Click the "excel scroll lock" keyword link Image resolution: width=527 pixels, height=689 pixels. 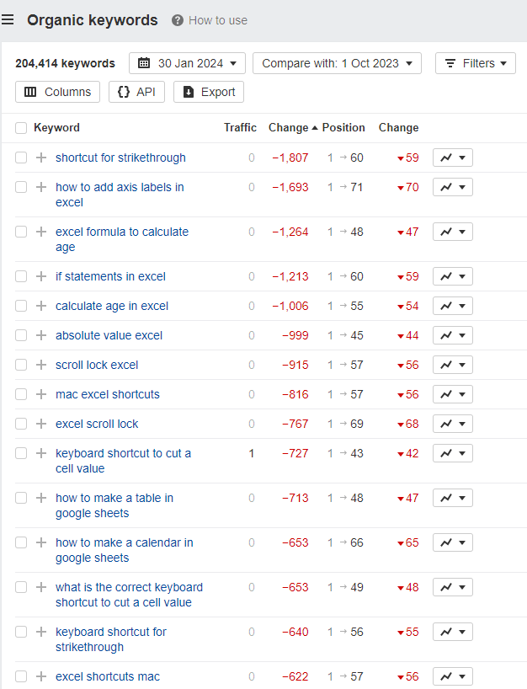click(96, 424)
